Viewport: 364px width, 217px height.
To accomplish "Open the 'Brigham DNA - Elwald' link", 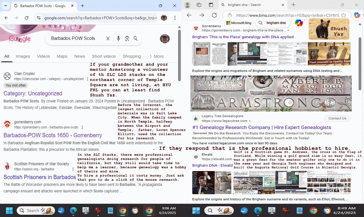I will tap(213, 165).
